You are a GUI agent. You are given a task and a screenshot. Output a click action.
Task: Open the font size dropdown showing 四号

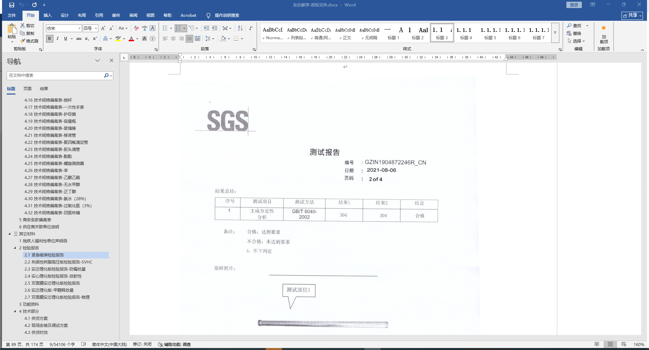click(x=96, y=28)
